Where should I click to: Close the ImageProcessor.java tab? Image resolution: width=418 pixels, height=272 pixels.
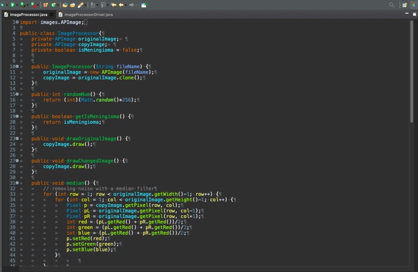tap(52, 14)
